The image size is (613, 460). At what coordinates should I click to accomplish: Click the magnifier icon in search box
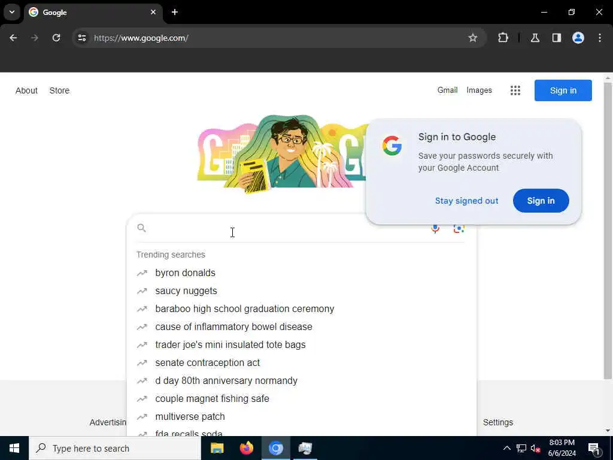(x=141, y=228)
